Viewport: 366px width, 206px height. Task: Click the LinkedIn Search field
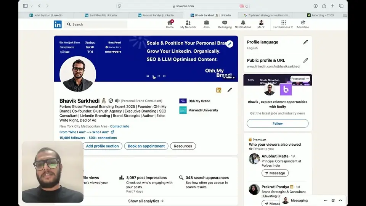point(96,24)
